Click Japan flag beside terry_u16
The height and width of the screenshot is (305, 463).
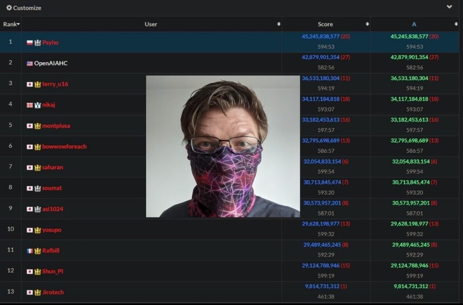pos(29,84)
